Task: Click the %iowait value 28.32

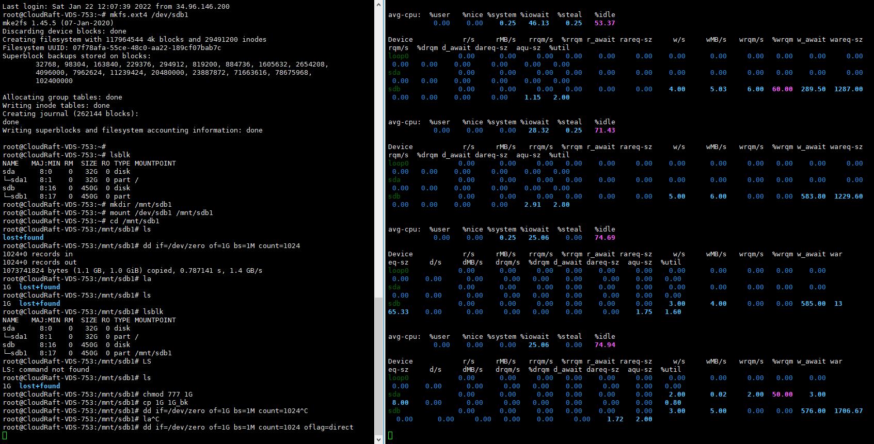Action: (x=539, y=130)
